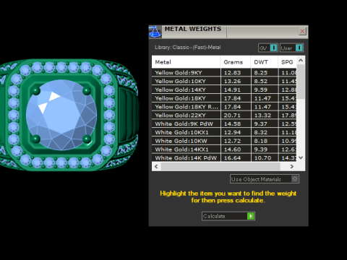The height and width of the screenshot is (260, 347).
Task: Click the 14.91 grams value
Action: pos(232,90)
